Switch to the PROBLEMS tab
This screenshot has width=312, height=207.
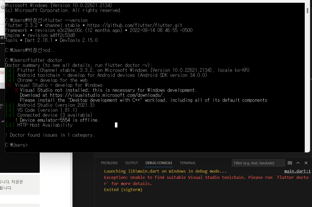(x=109, y=163)
